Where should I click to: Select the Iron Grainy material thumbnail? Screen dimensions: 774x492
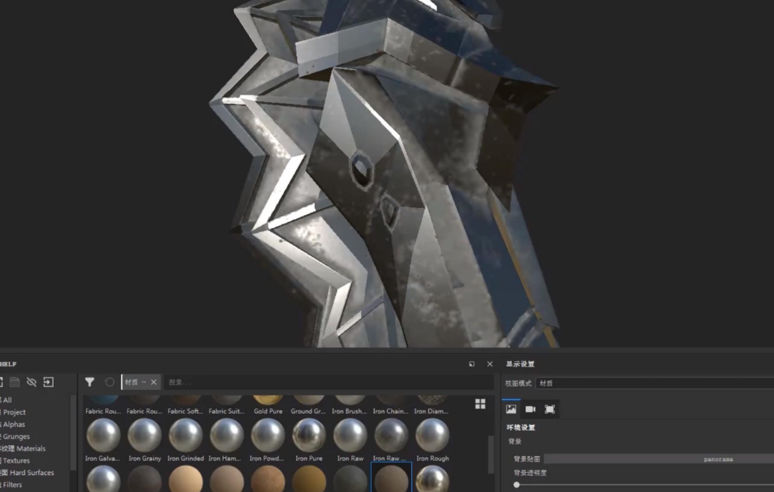[144, 435]
